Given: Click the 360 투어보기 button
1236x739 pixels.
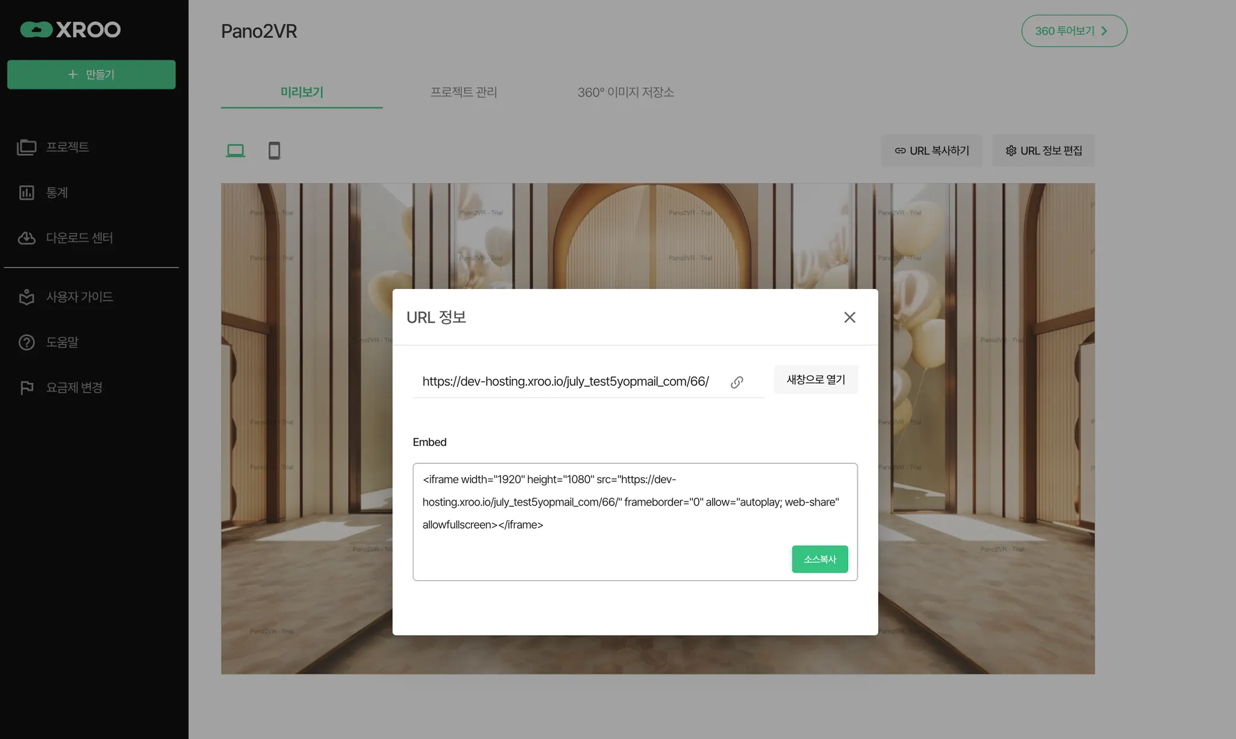Looking at the screenshot, I should [1074, 31].
